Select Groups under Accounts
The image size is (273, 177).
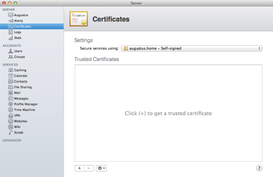pyautogui.click(x=19, y=56)
